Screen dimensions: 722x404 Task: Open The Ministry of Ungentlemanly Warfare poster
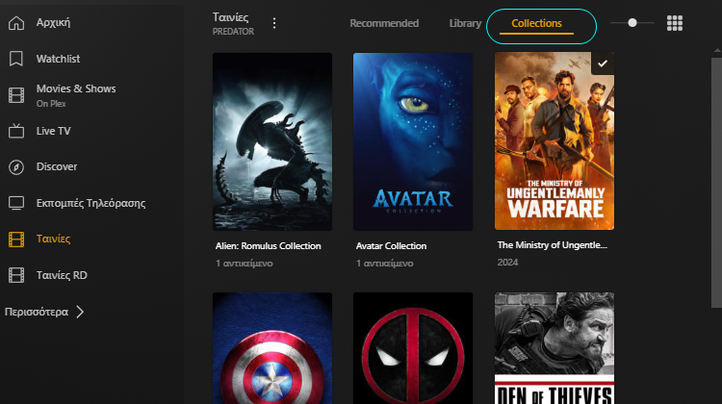[554, 140]
